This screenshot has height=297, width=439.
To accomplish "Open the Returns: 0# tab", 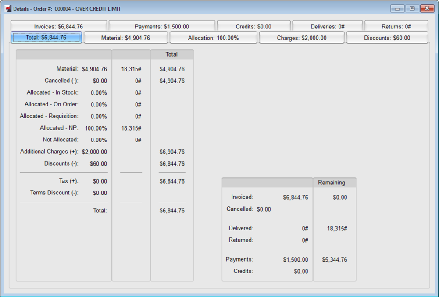I will [x=396, y=26].
